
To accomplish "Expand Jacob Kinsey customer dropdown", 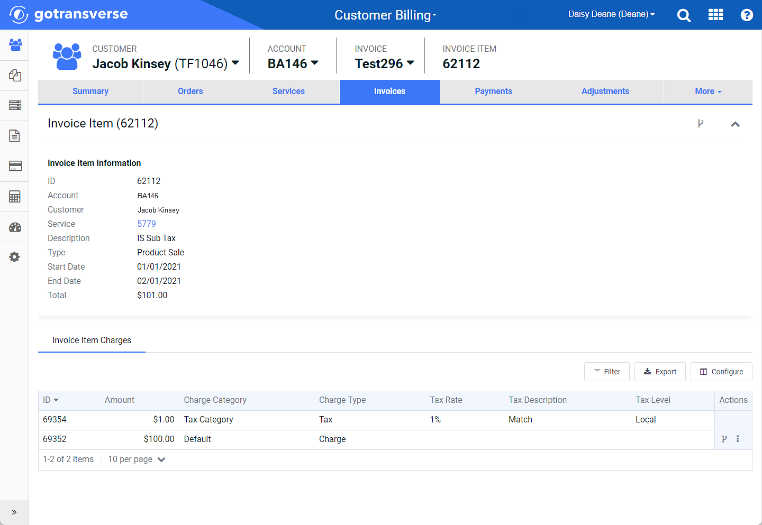I will pyautogui.click(x=235, y=63).
